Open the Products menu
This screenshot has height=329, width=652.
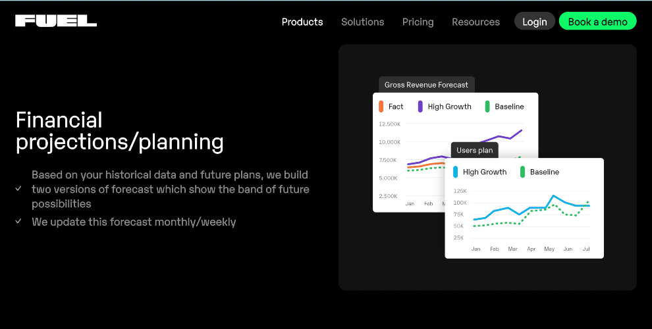(302, 22)
